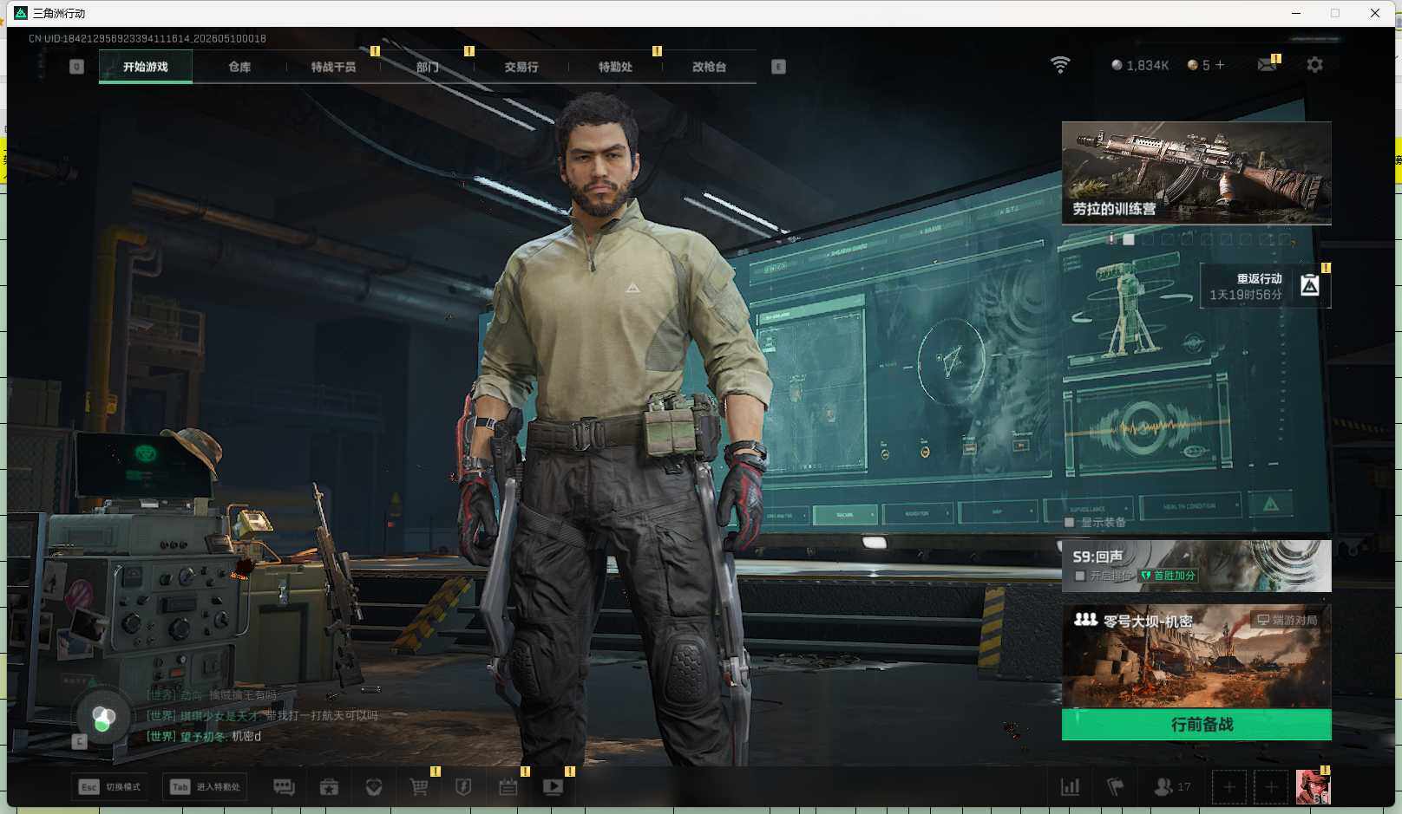Add premium currency with the plus sign
Screen dimensions: 1402x814
[1220, 65]
